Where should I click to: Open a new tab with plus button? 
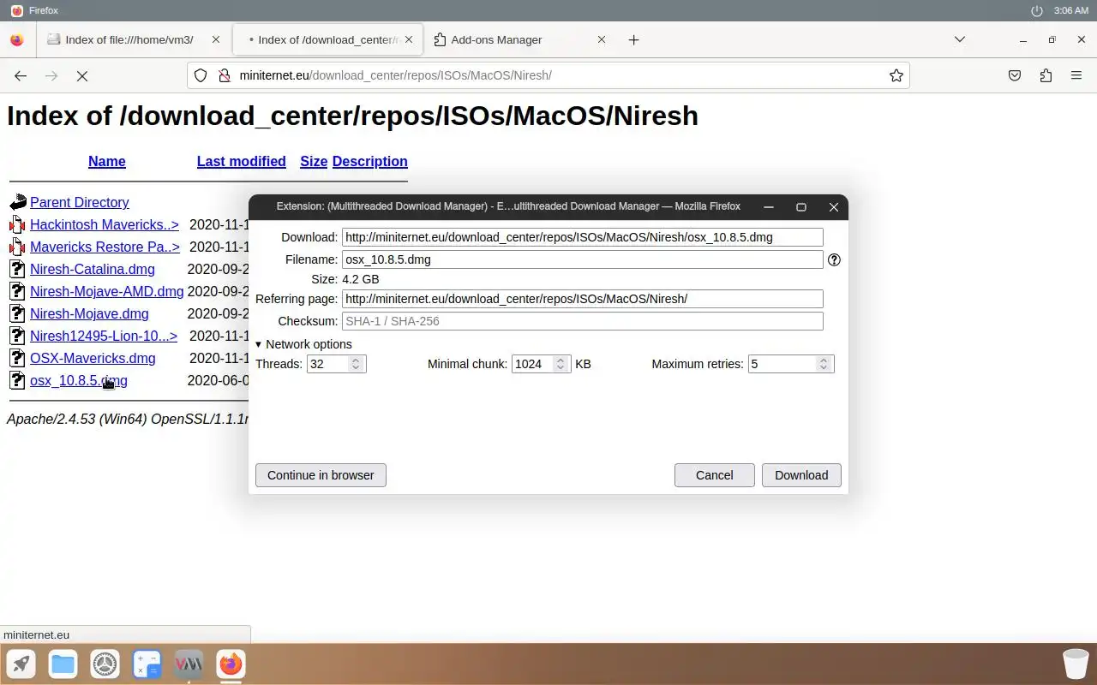(633, 39)
